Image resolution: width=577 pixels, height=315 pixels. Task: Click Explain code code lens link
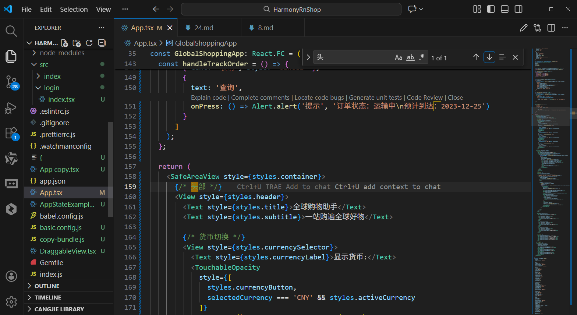pos(209,98)
